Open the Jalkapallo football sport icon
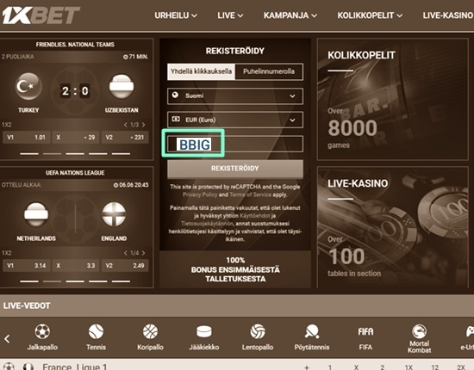The width and height of the screenshot is (474, 370). click(42, 331)
